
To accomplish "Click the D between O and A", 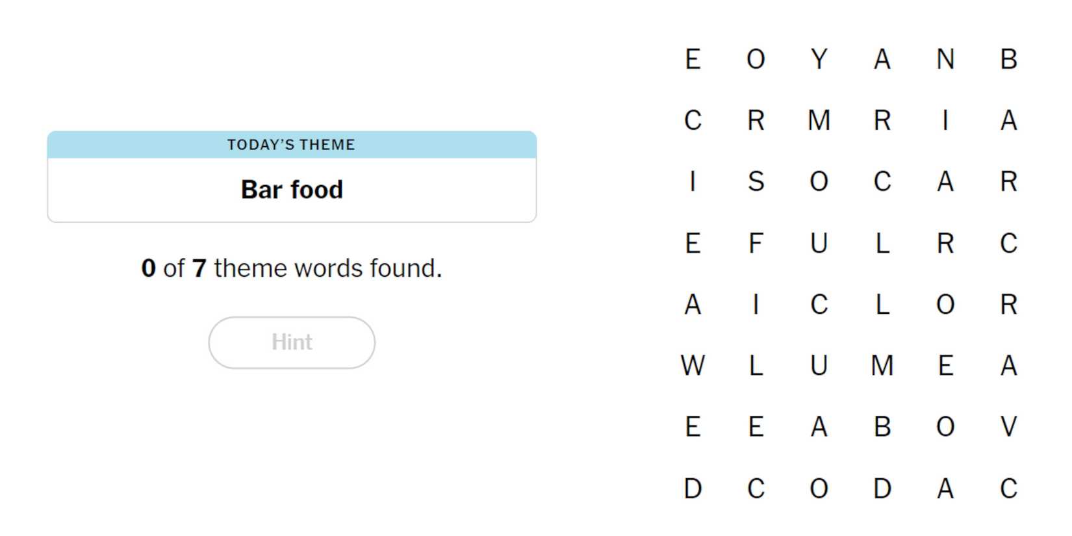I will 882,489.
